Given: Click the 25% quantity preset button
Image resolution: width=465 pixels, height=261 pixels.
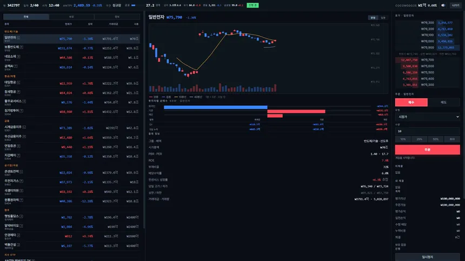Looking at the screenshot, I should 419,139.
